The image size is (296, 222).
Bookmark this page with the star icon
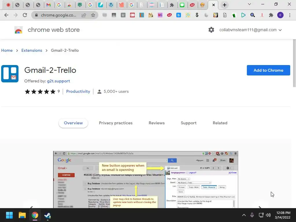(x=93, y=15)
